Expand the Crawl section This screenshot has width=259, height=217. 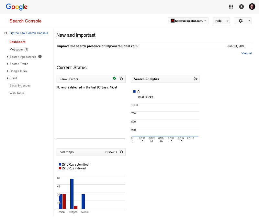[7, 78]
